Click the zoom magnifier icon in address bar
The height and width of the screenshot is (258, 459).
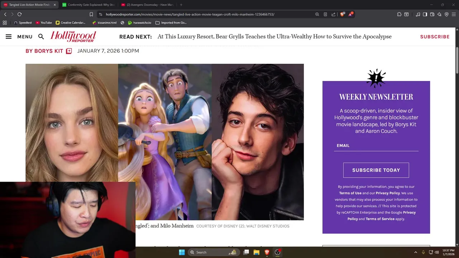[317, 14]
